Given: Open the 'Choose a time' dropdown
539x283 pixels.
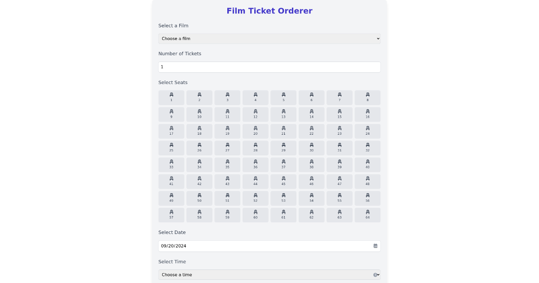Looking at the screenshot, I should pyautogui.click(x=269, y=274).
